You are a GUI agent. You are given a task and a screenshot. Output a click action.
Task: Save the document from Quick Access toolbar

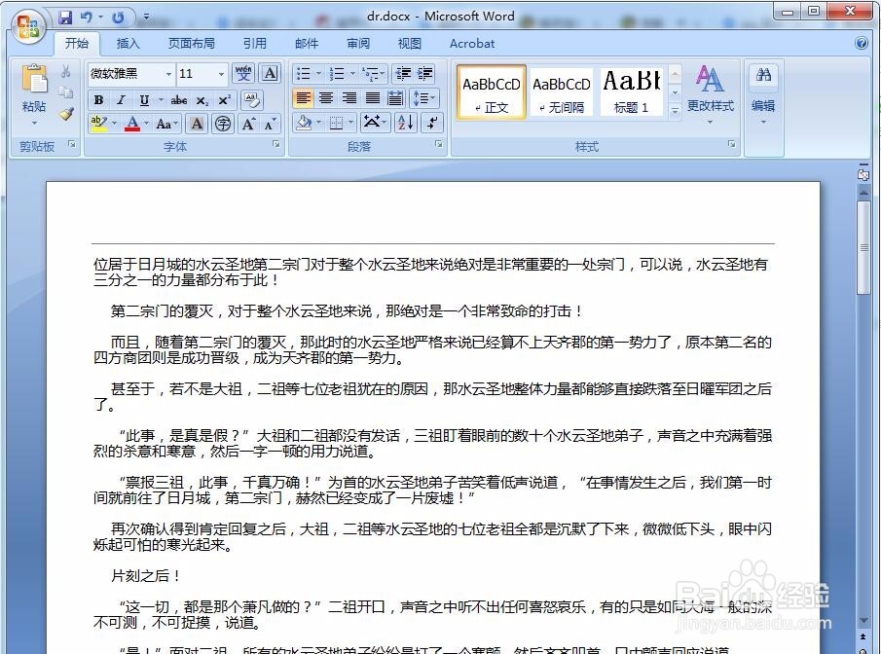click(66, 18)
